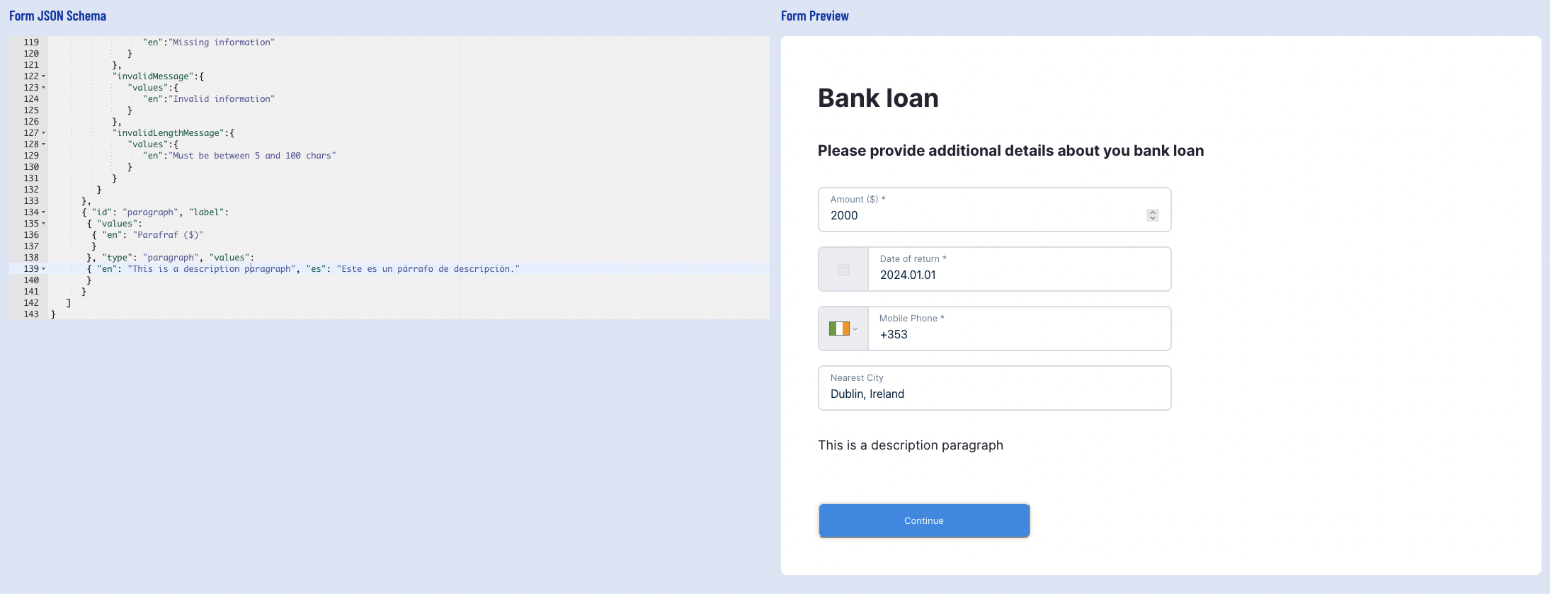Click the Nearest City text field
The height and width of the screenshot is (594, 1550).
pos(994,394)
